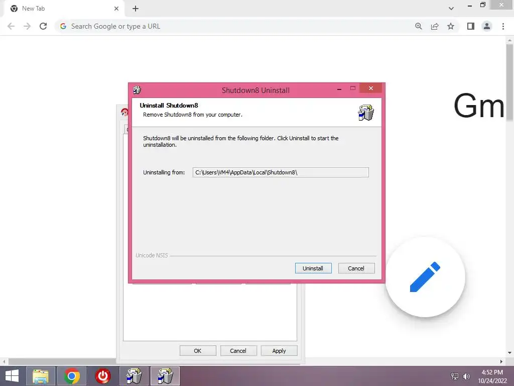514x386 pixels.
Task: Click Apply in the background settings window
Action: point(279,350)
